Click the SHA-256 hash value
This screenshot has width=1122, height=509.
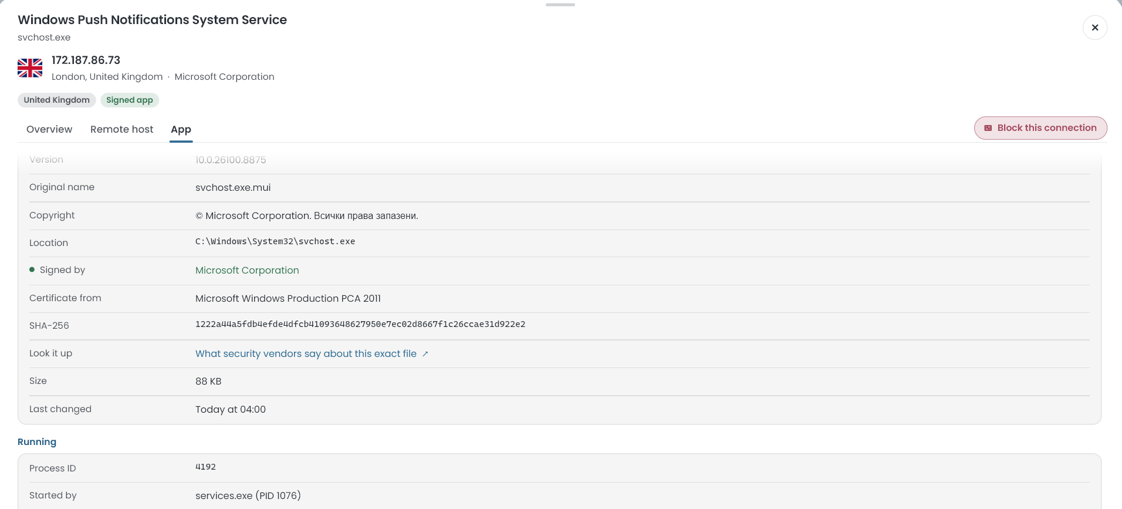[360, 324]
